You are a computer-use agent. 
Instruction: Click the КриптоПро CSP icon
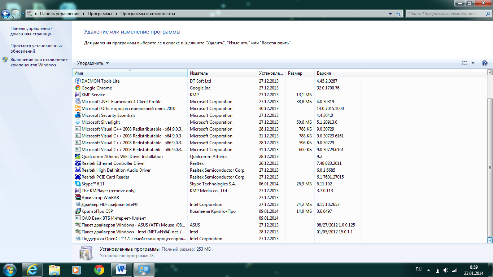pos(78,211)
